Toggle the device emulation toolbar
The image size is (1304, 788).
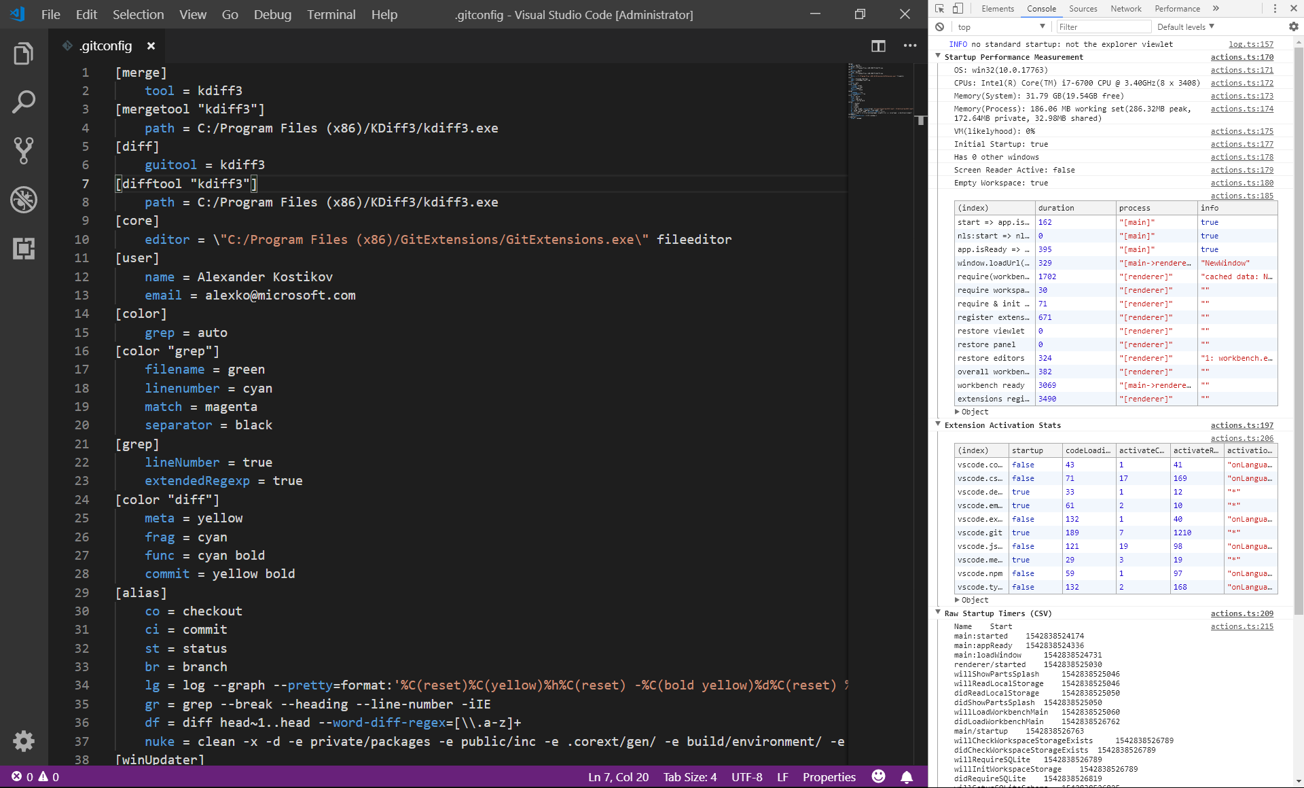click(958, 8)
